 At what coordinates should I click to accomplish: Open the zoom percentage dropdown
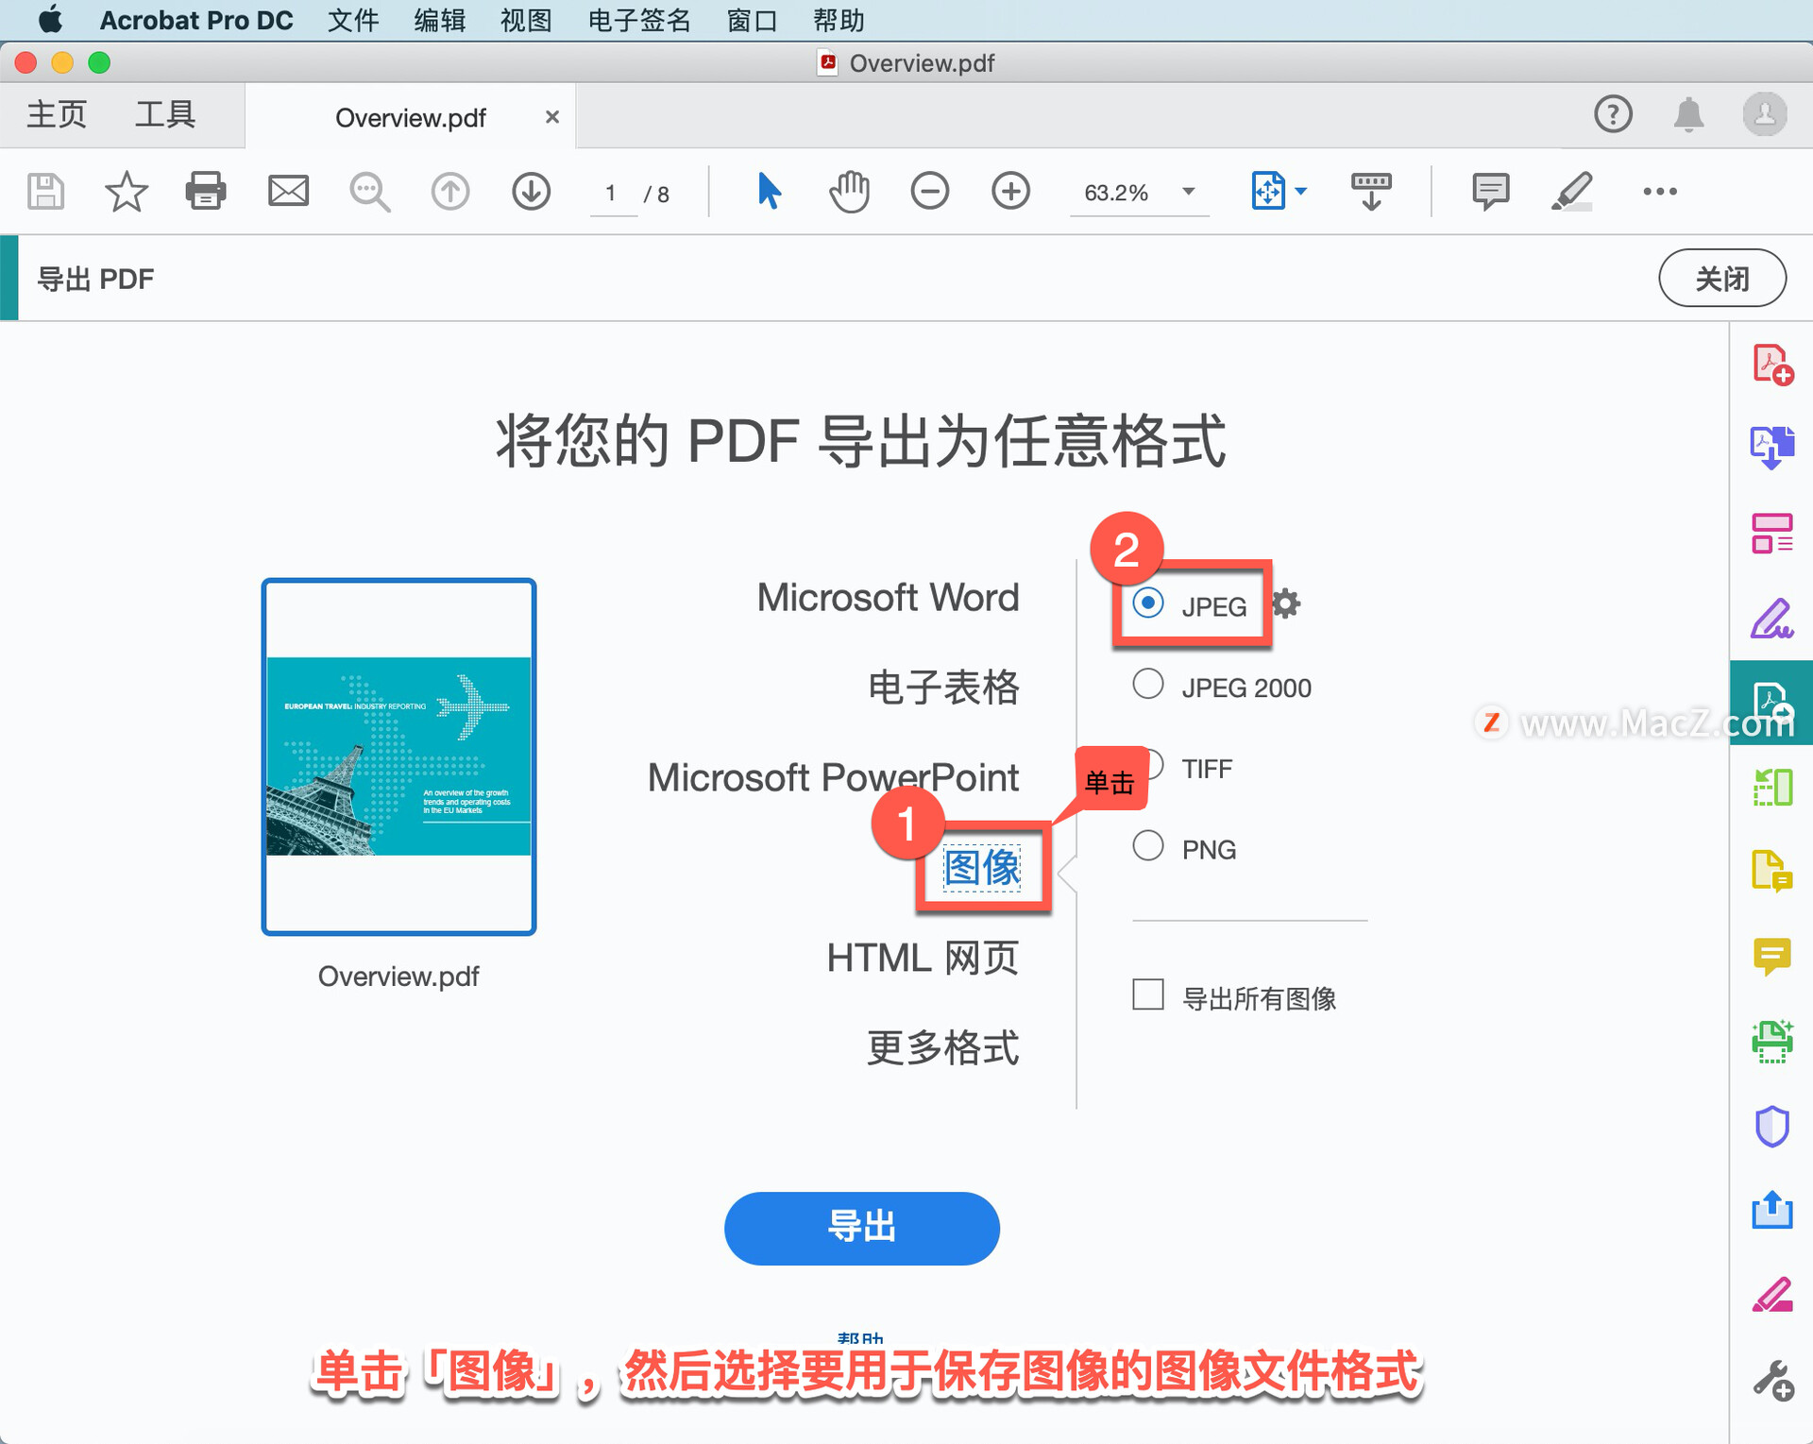coord(1189,192)
